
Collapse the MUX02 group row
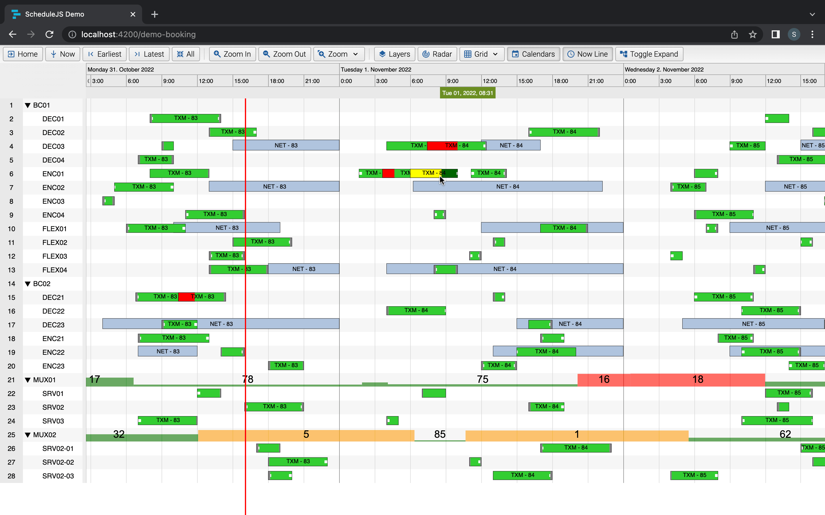pos(28,435)
